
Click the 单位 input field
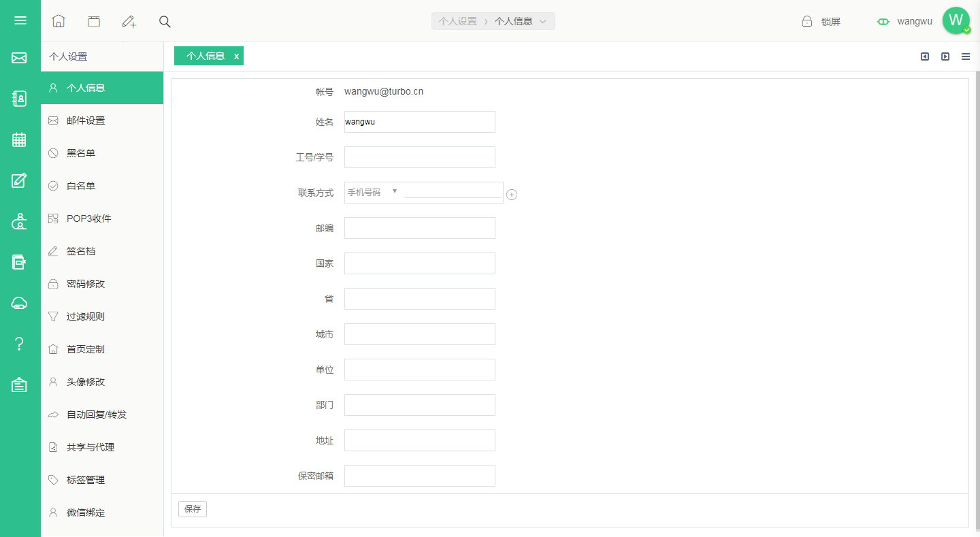click(420, 370)
